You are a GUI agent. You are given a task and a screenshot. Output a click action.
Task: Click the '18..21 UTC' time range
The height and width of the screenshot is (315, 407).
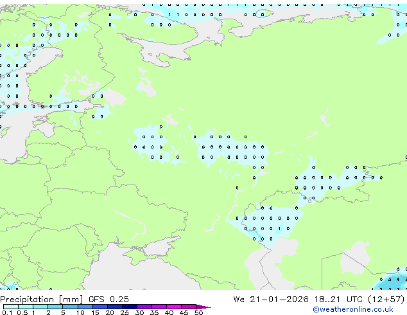(338, 299)
